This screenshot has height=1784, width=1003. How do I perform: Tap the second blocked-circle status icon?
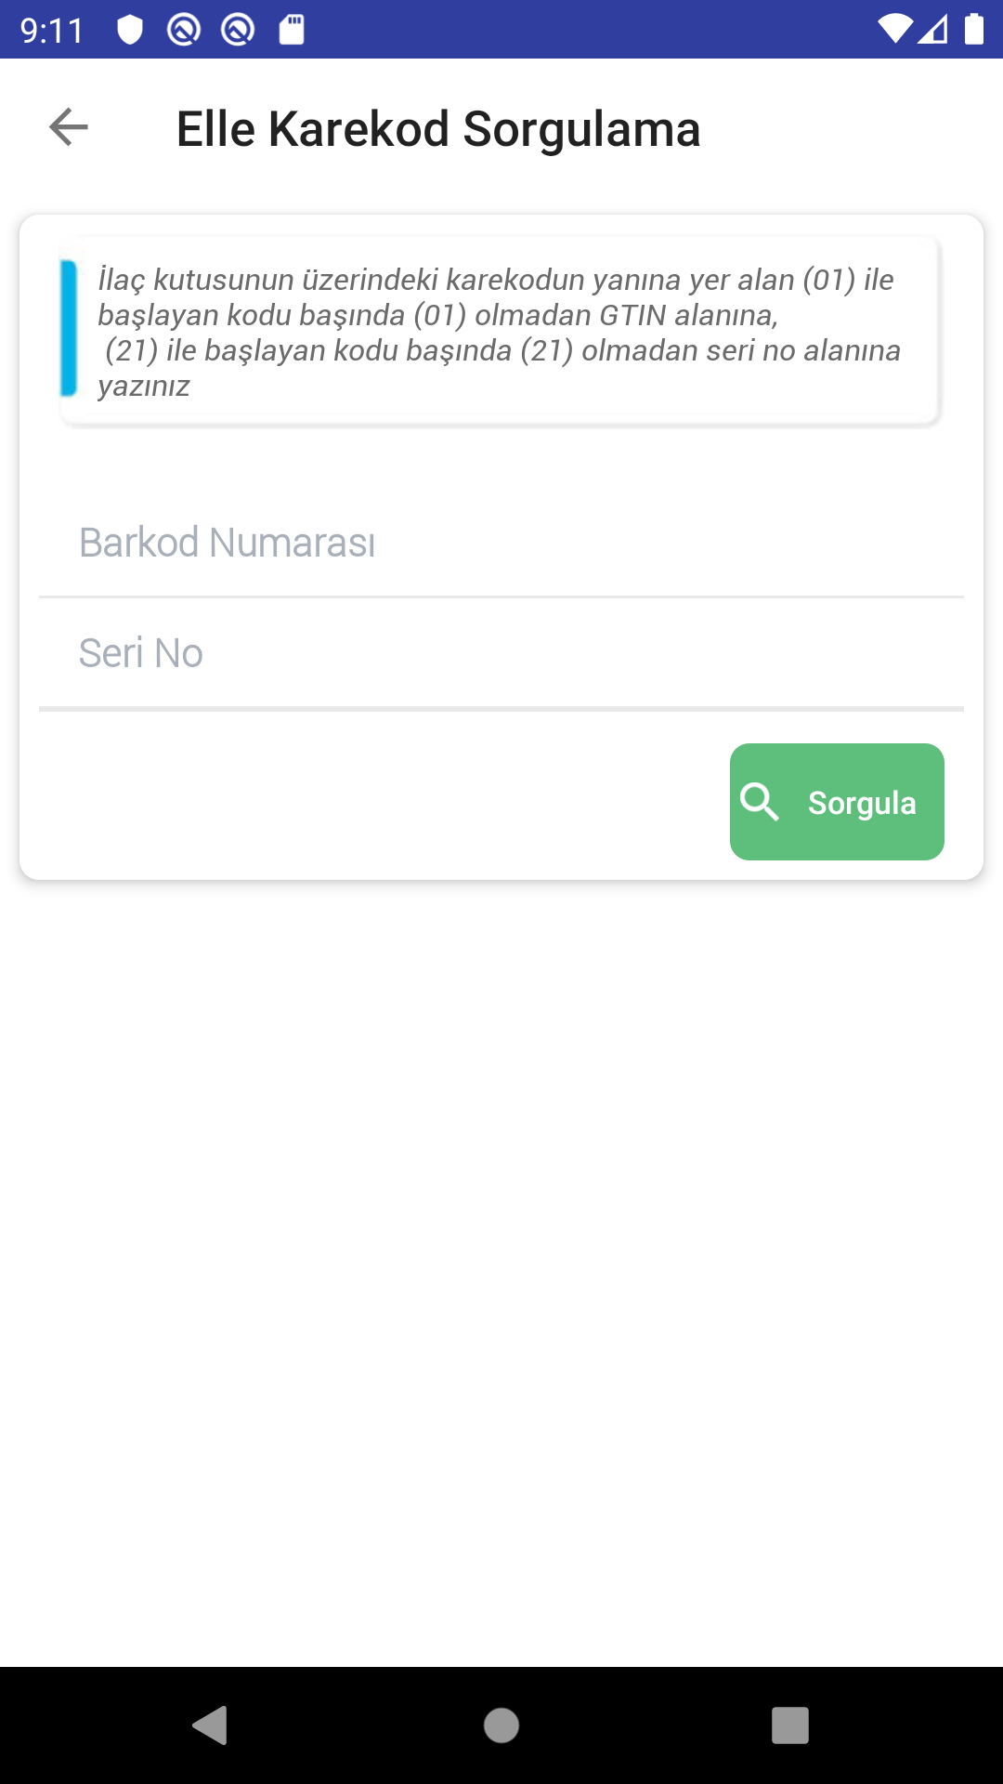[238, 30]
